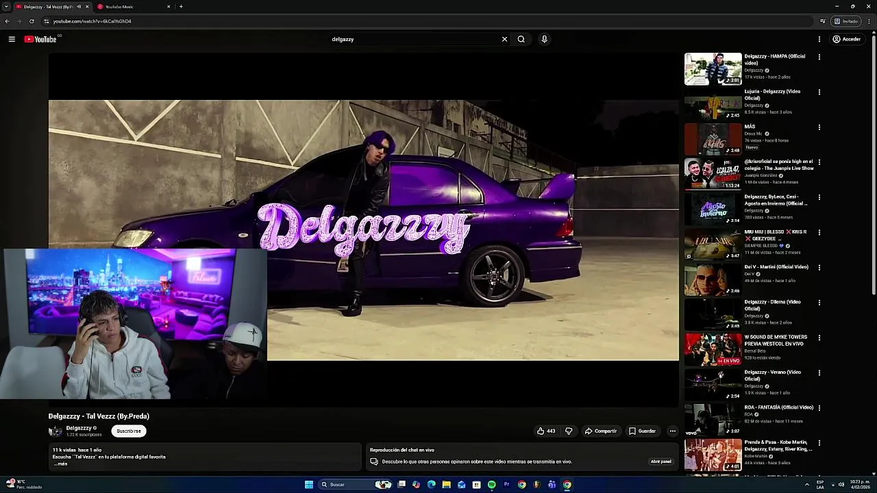
Task: Clear the search box with X
Action: coord(504,39)
